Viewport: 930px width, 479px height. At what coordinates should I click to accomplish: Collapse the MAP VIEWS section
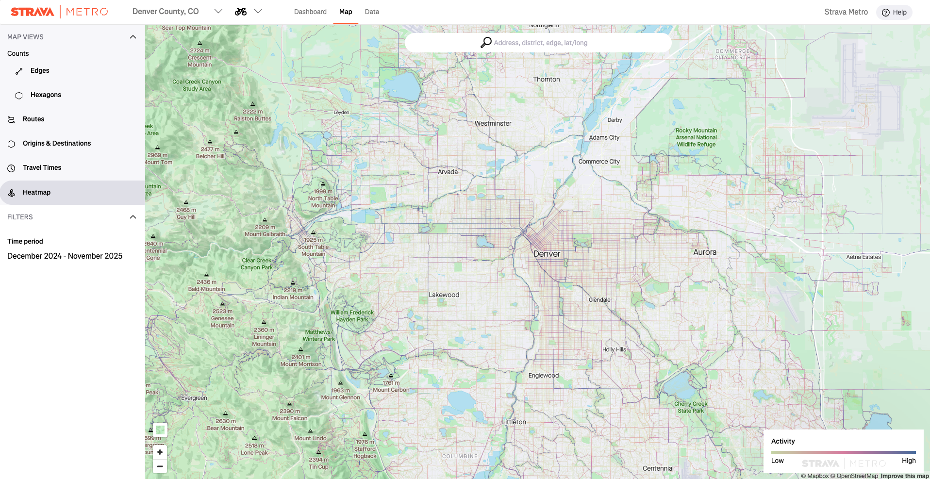click(x=133, y=36)
